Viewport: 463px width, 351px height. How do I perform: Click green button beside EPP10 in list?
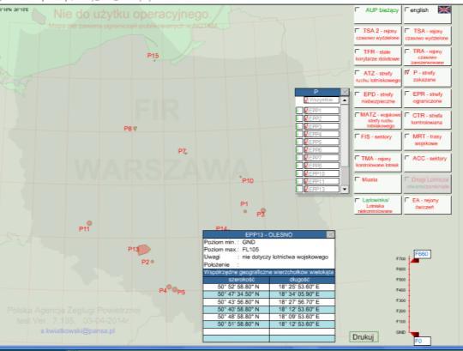pos(299,173)
